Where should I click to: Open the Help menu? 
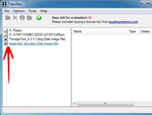(44, 11)
